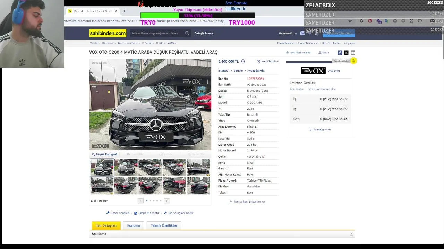
Task: Click İstanbul location link
Action: click(224, 71)
